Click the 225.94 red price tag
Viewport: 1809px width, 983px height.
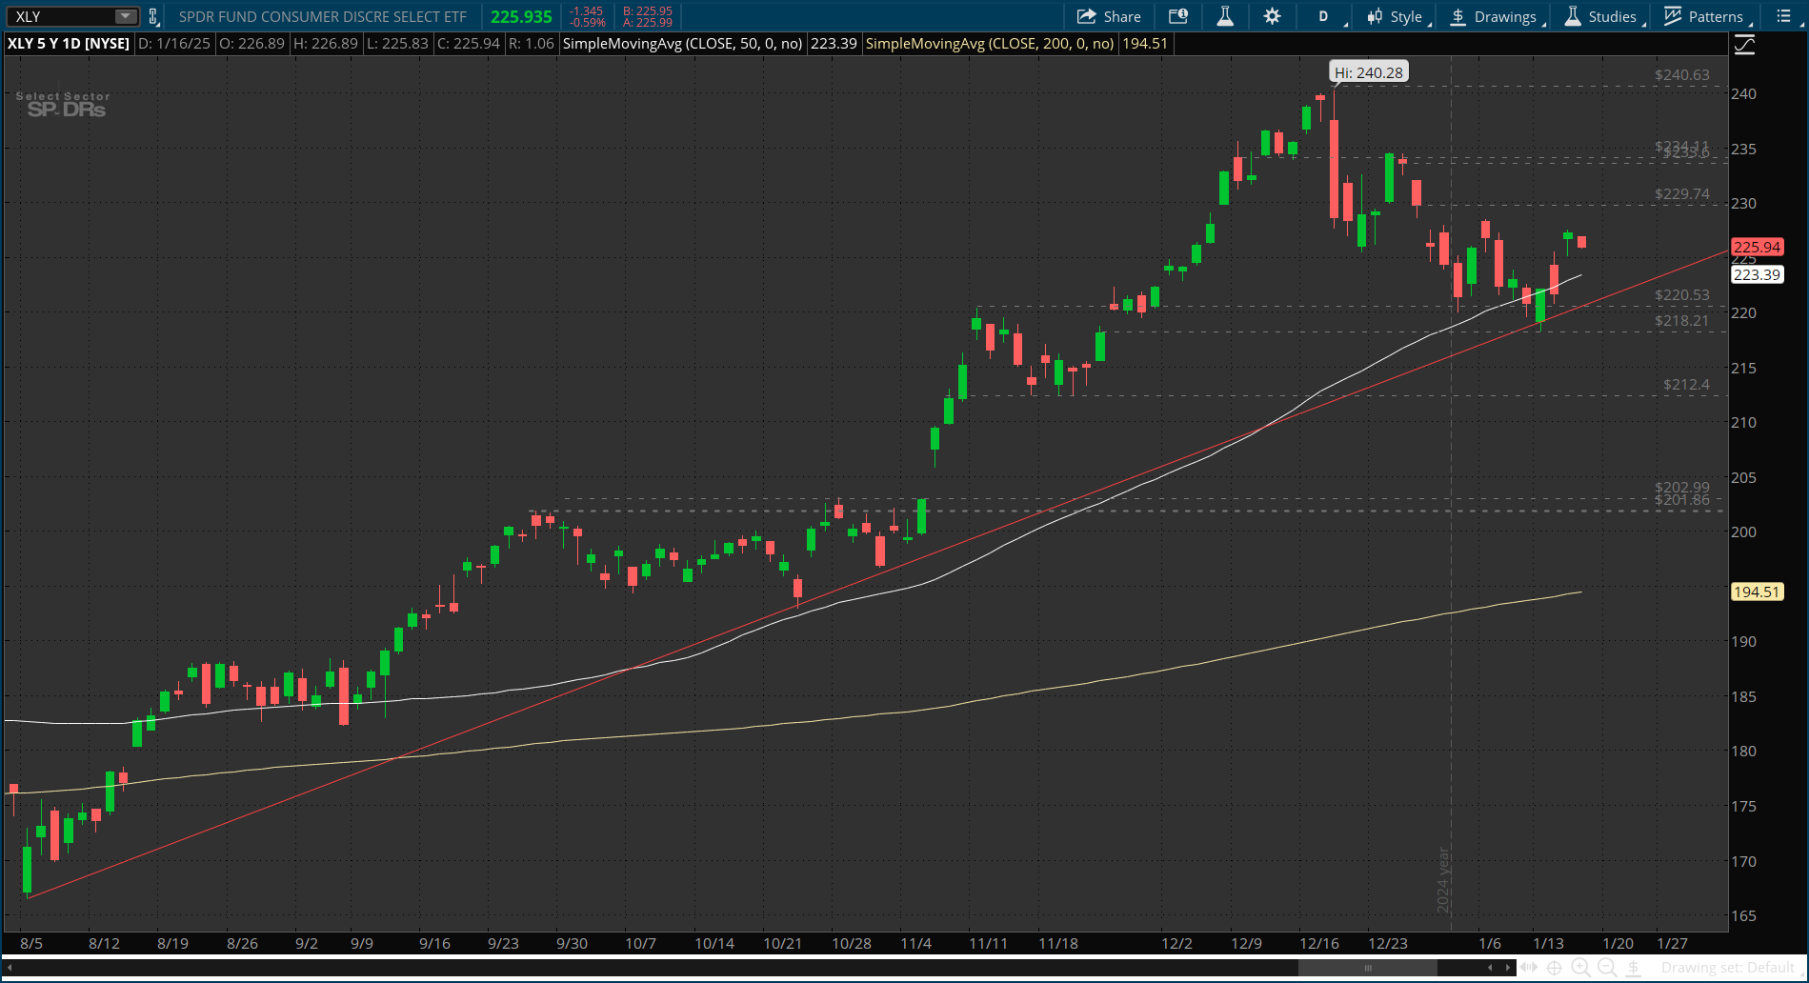click(1757, 247)
